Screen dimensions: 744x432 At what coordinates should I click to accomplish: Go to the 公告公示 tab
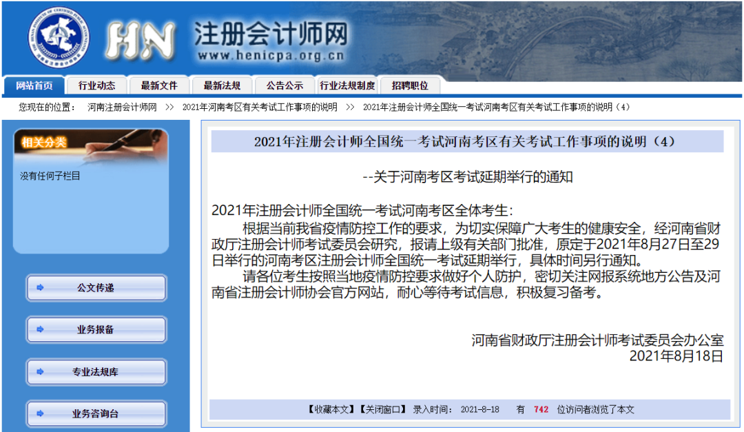(285, 85)
